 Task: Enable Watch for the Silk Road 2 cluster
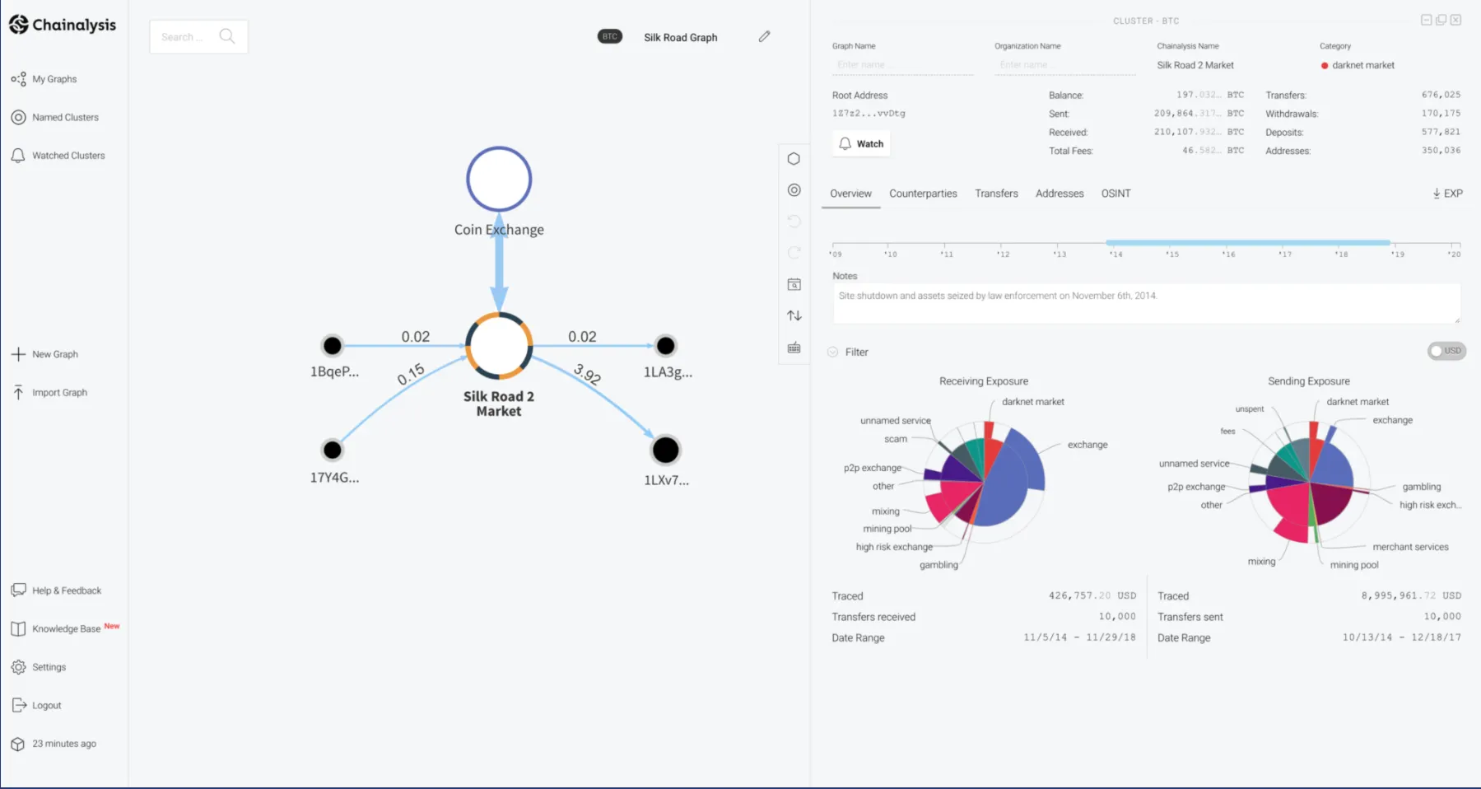click(x=860, y=142)
